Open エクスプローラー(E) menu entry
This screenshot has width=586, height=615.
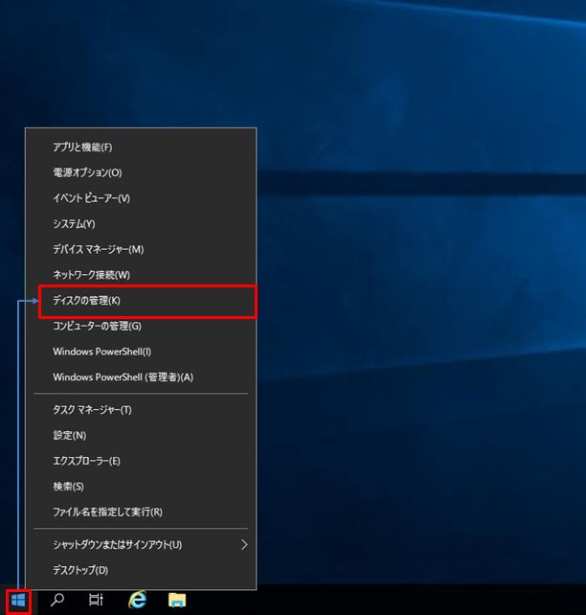click(141, 461)
